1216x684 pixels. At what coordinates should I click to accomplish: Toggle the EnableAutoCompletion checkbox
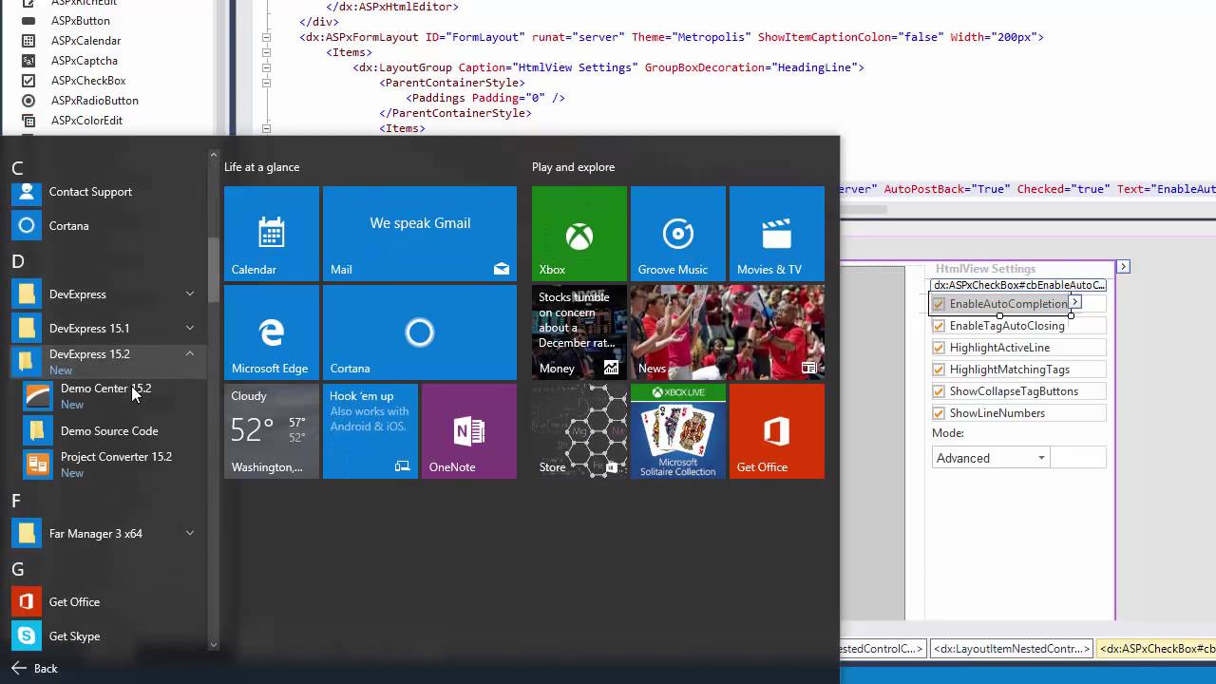click(939, 304)
